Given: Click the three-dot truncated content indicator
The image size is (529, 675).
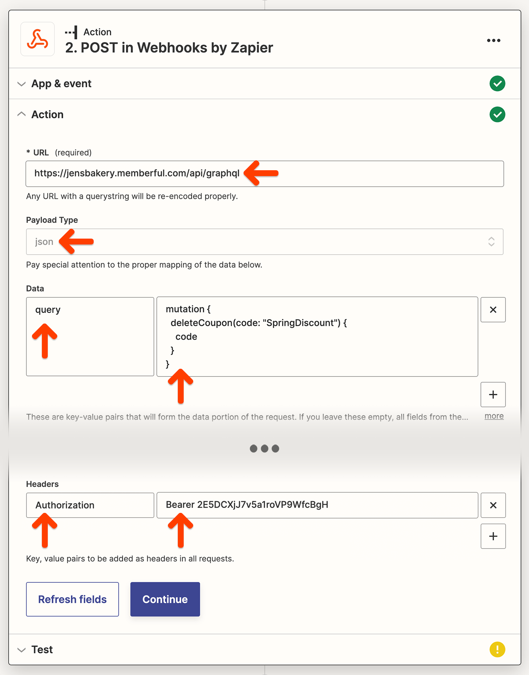Looking at the screenshot, I should click(x=264, y=449).
